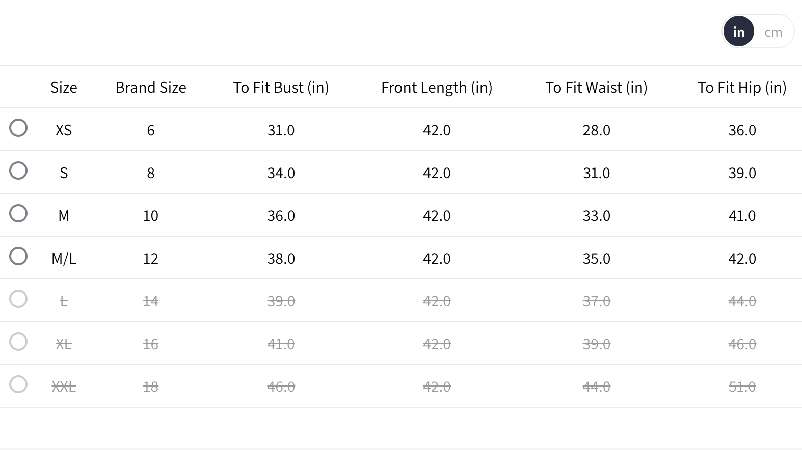Click the To Fit Waist header
Screen dimensions: 802x450
tap(596, 88)
